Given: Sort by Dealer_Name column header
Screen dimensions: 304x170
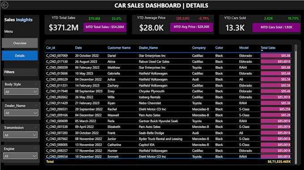Looking at the screenshot, I should click(148, 48).
